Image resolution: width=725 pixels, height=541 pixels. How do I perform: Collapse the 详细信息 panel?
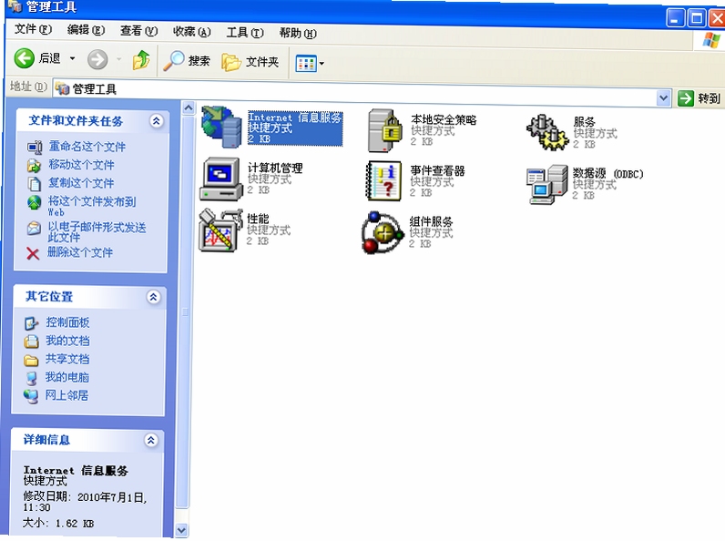[x=150, y=440]
